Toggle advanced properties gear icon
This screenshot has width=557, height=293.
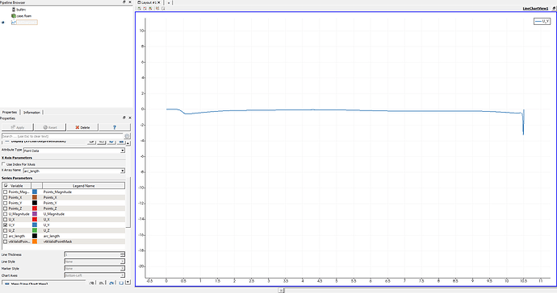click(128, 136)
